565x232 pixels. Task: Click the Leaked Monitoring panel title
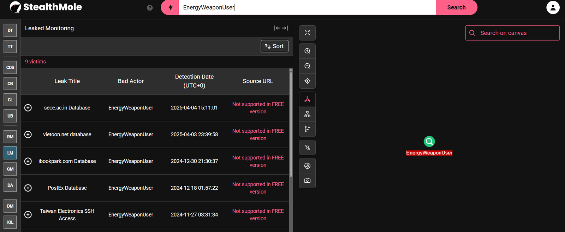(x=49, y=28)
